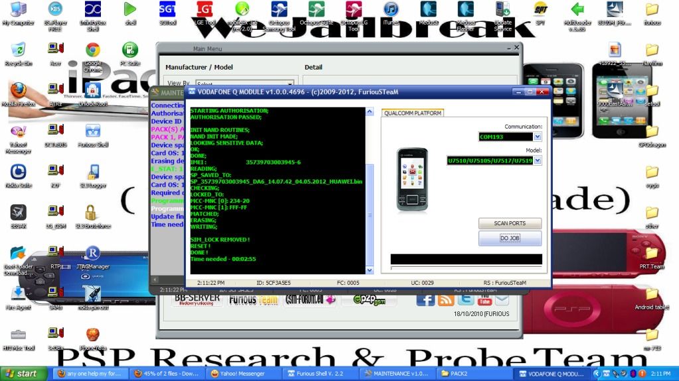Open the RSS feed icon
Image resolution: width=679 pixels, height=381 pixels.
coord(445,299)
